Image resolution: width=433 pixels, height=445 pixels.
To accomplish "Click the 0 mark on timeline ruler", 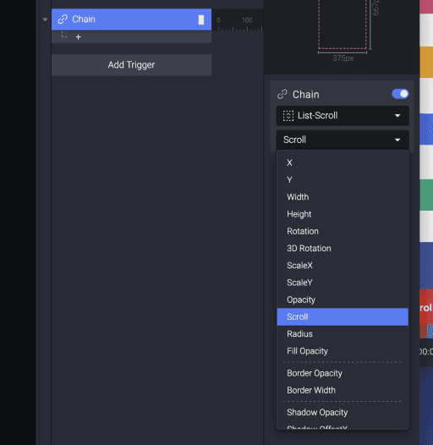I will [218, 20].
